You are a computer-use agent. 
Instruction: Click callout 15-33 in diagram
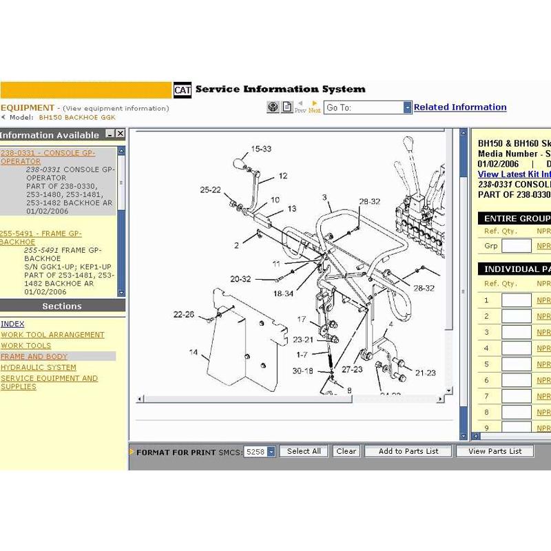tap(261, 149)
